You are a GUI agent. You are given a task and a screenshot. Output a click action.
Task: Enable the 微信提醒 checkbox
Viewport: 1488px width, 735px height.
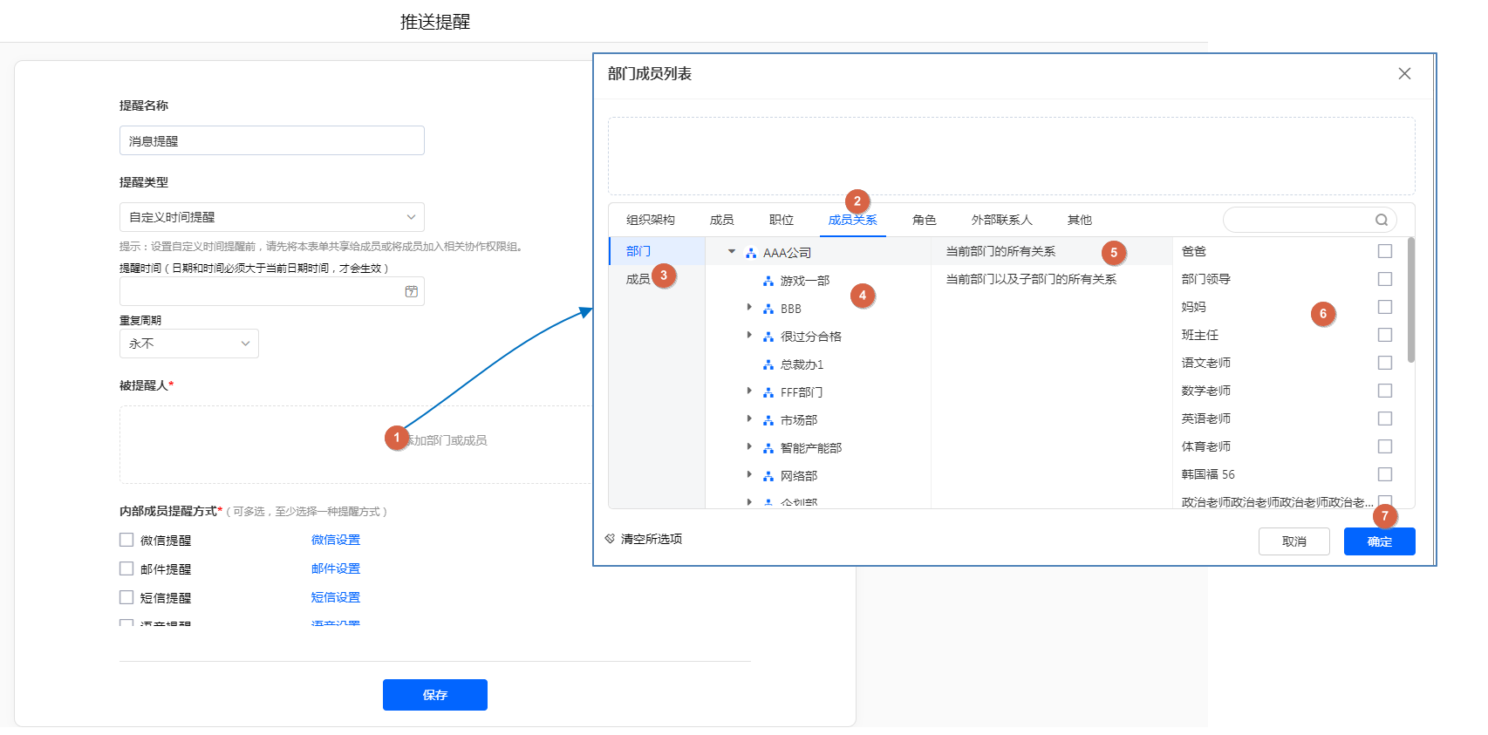point(126,540)
